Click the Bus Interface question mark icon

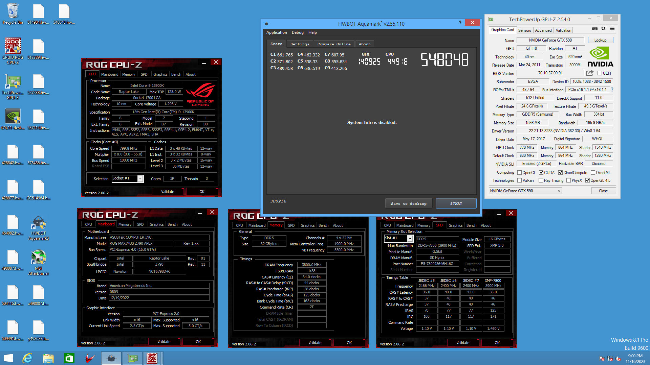[x=612, y=90]
